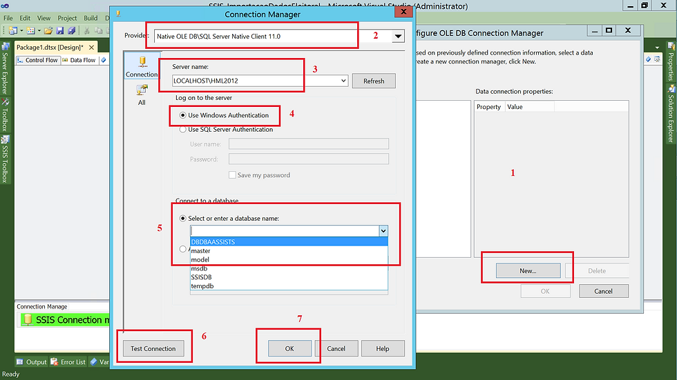
Task: Click the Save All toolbar icon
Action: click(72, 30)
